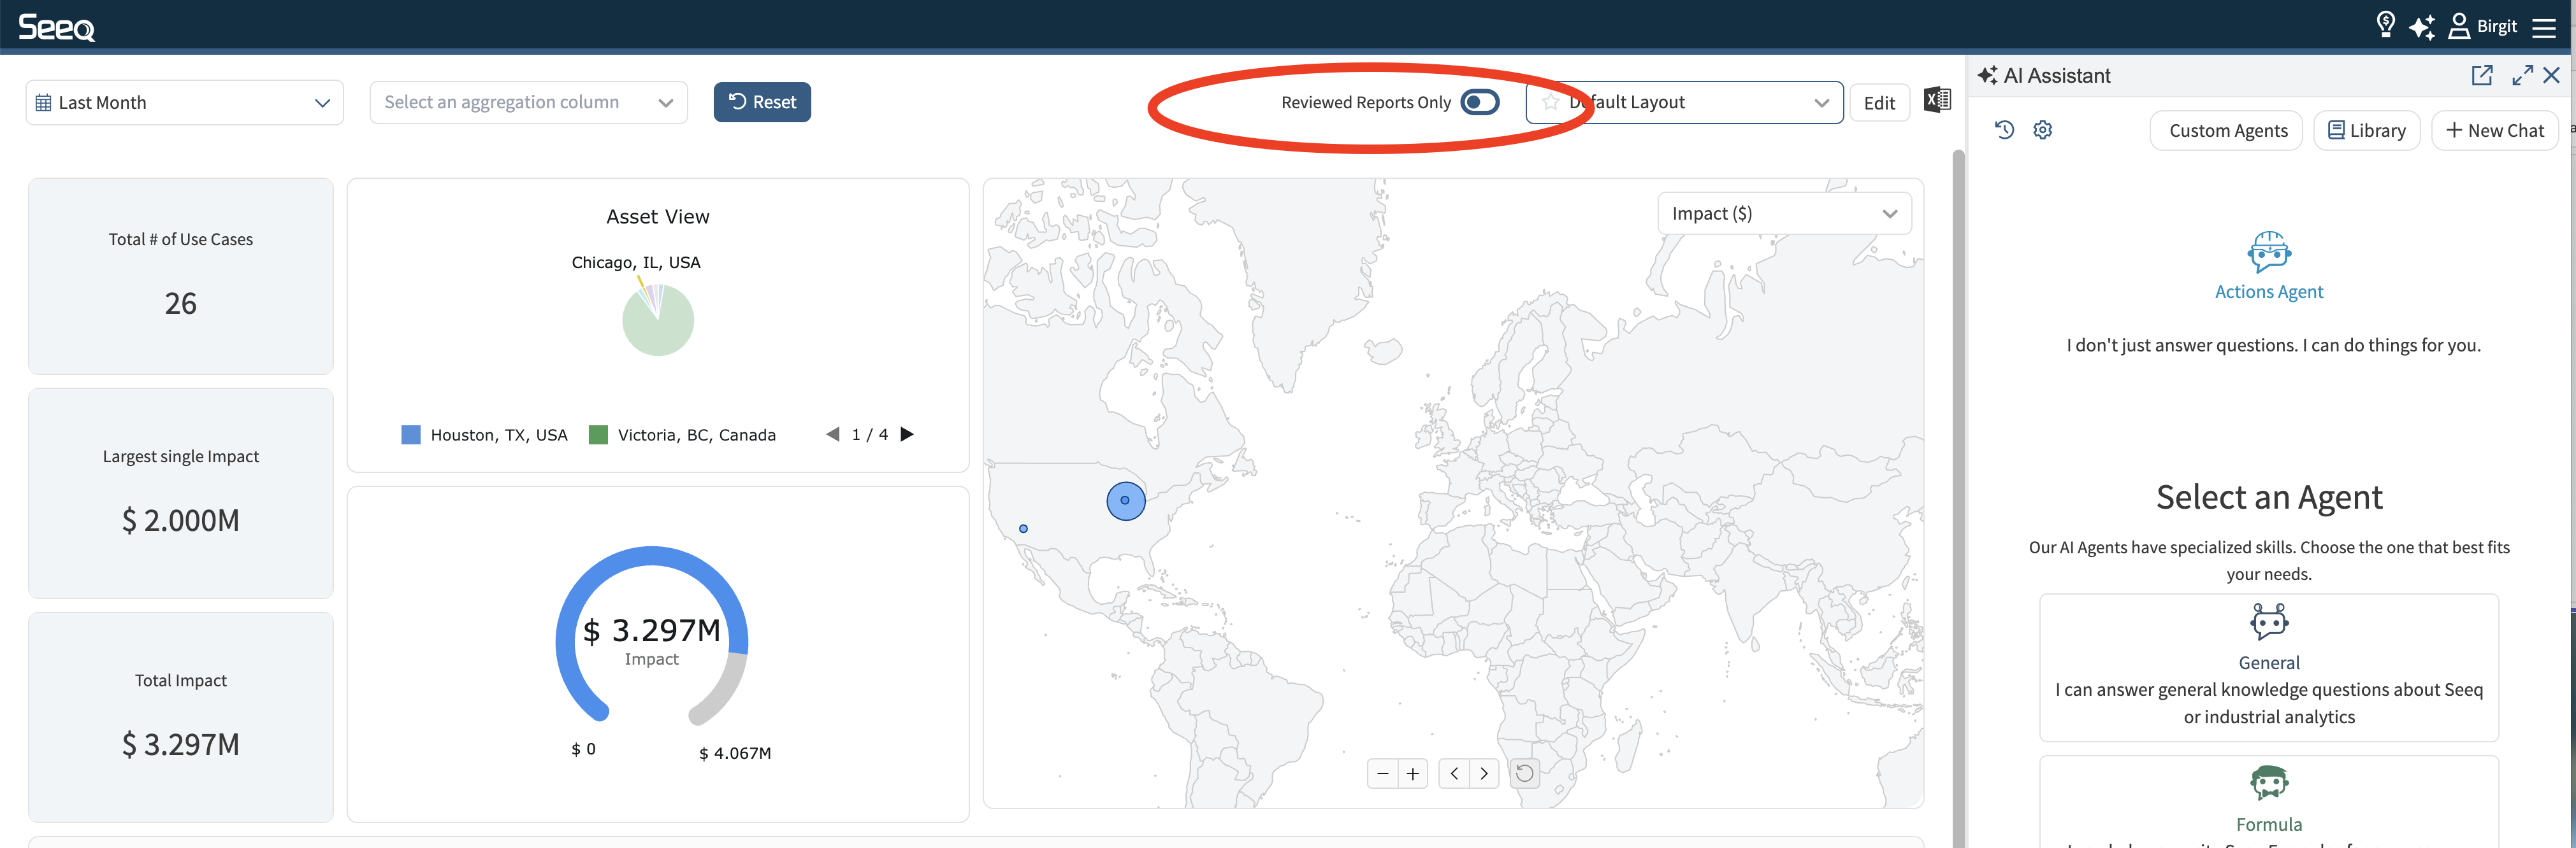The image size is (2576, 848).
Task: Click the large blue map bubble
Action: click(x=1125, y=500)
